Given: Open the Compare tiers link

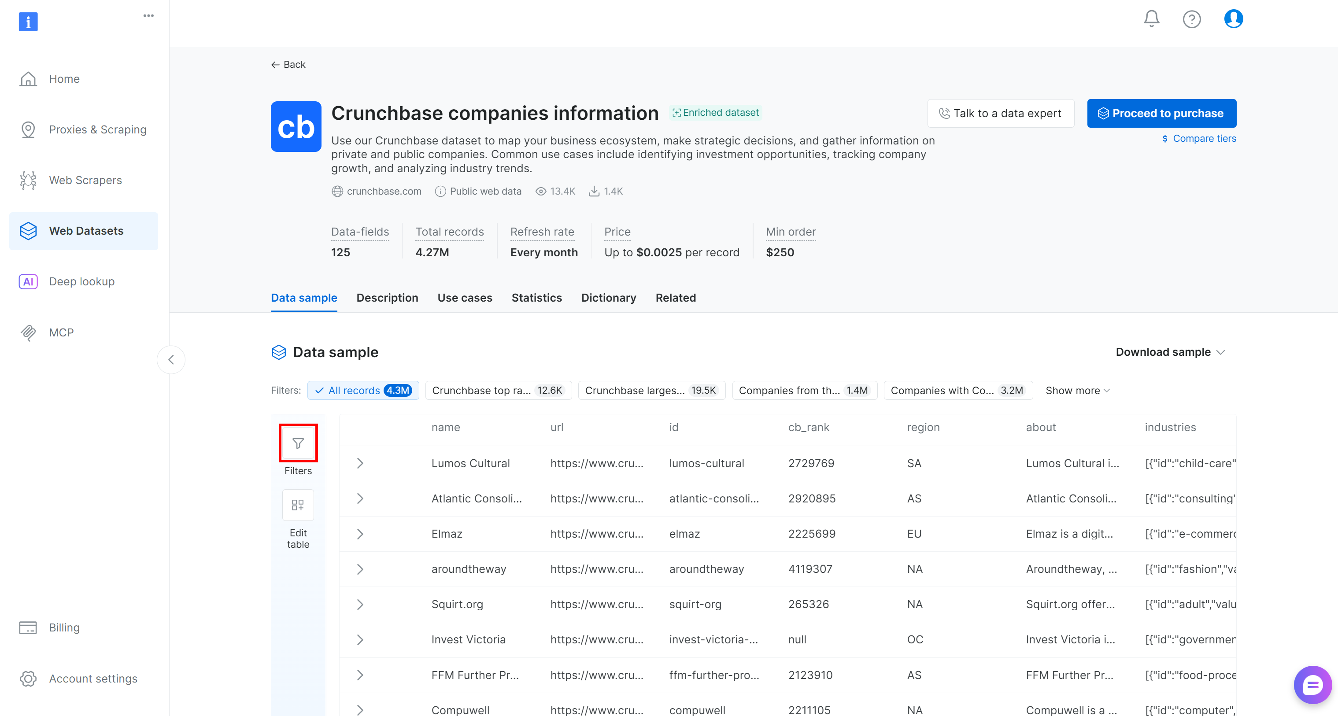Looking at the screenshot, I should (x=1199, y=138).
